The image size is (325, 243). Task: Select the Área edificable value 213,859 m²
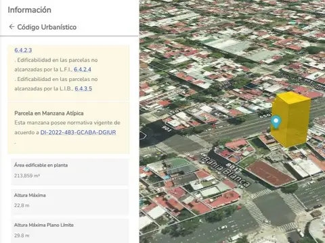coord(27,175)
